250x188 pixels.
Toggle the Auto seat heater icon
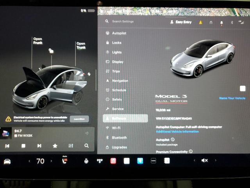coord(64,160)
